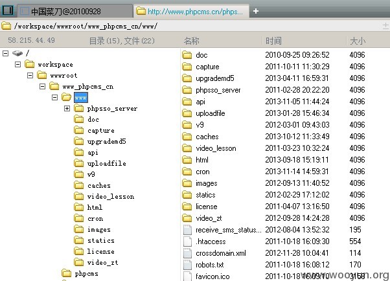Click the video_zt folder icon in the file list
390x281 pixels.
187,218
